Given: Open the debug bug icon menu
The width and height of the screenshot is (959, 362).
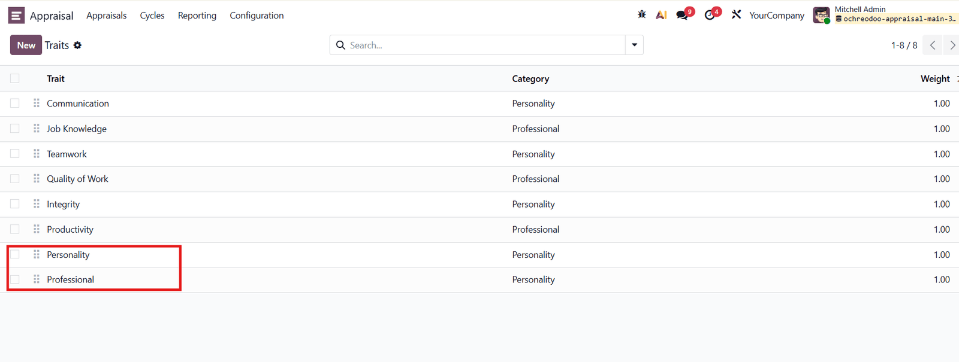Looking at the screenshot, I should tap(642, 14).
